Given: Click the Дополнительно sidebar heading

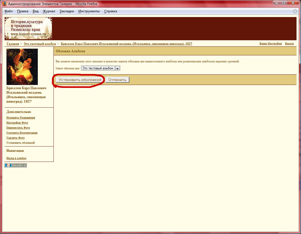Looking at the screenshot, I should tap(19, 112).
